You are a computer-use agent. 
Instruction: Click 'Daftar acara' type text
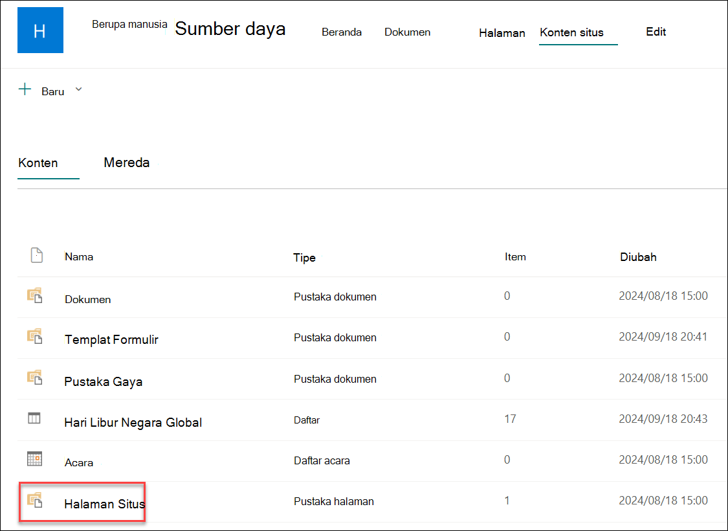point(322,461)
